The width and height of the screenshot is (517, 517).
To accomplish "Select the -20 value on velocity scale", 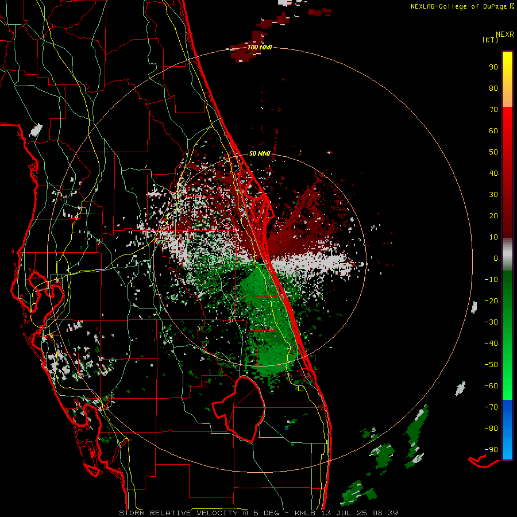I will [491, 301].
